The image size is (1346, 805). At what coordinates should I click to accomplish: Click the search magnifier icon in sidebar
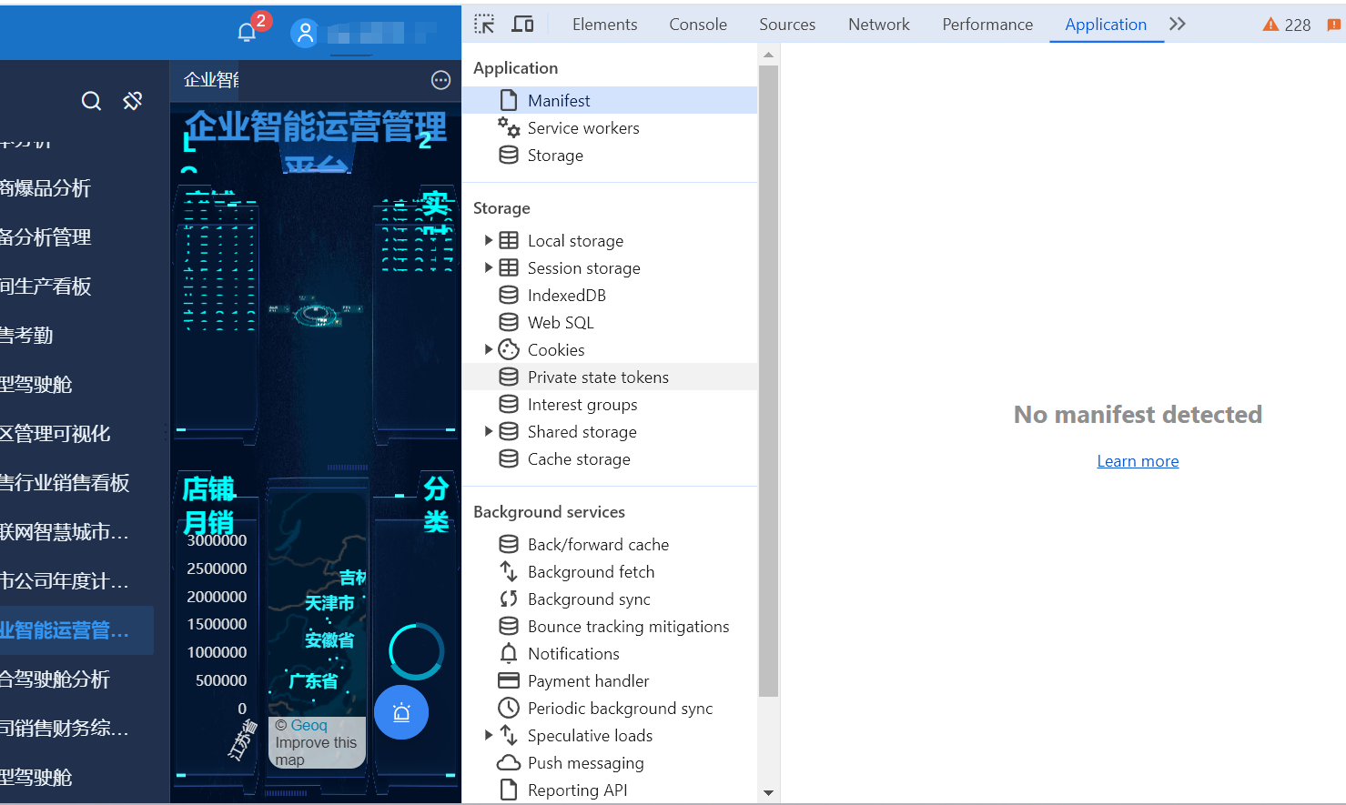[91, 101]
